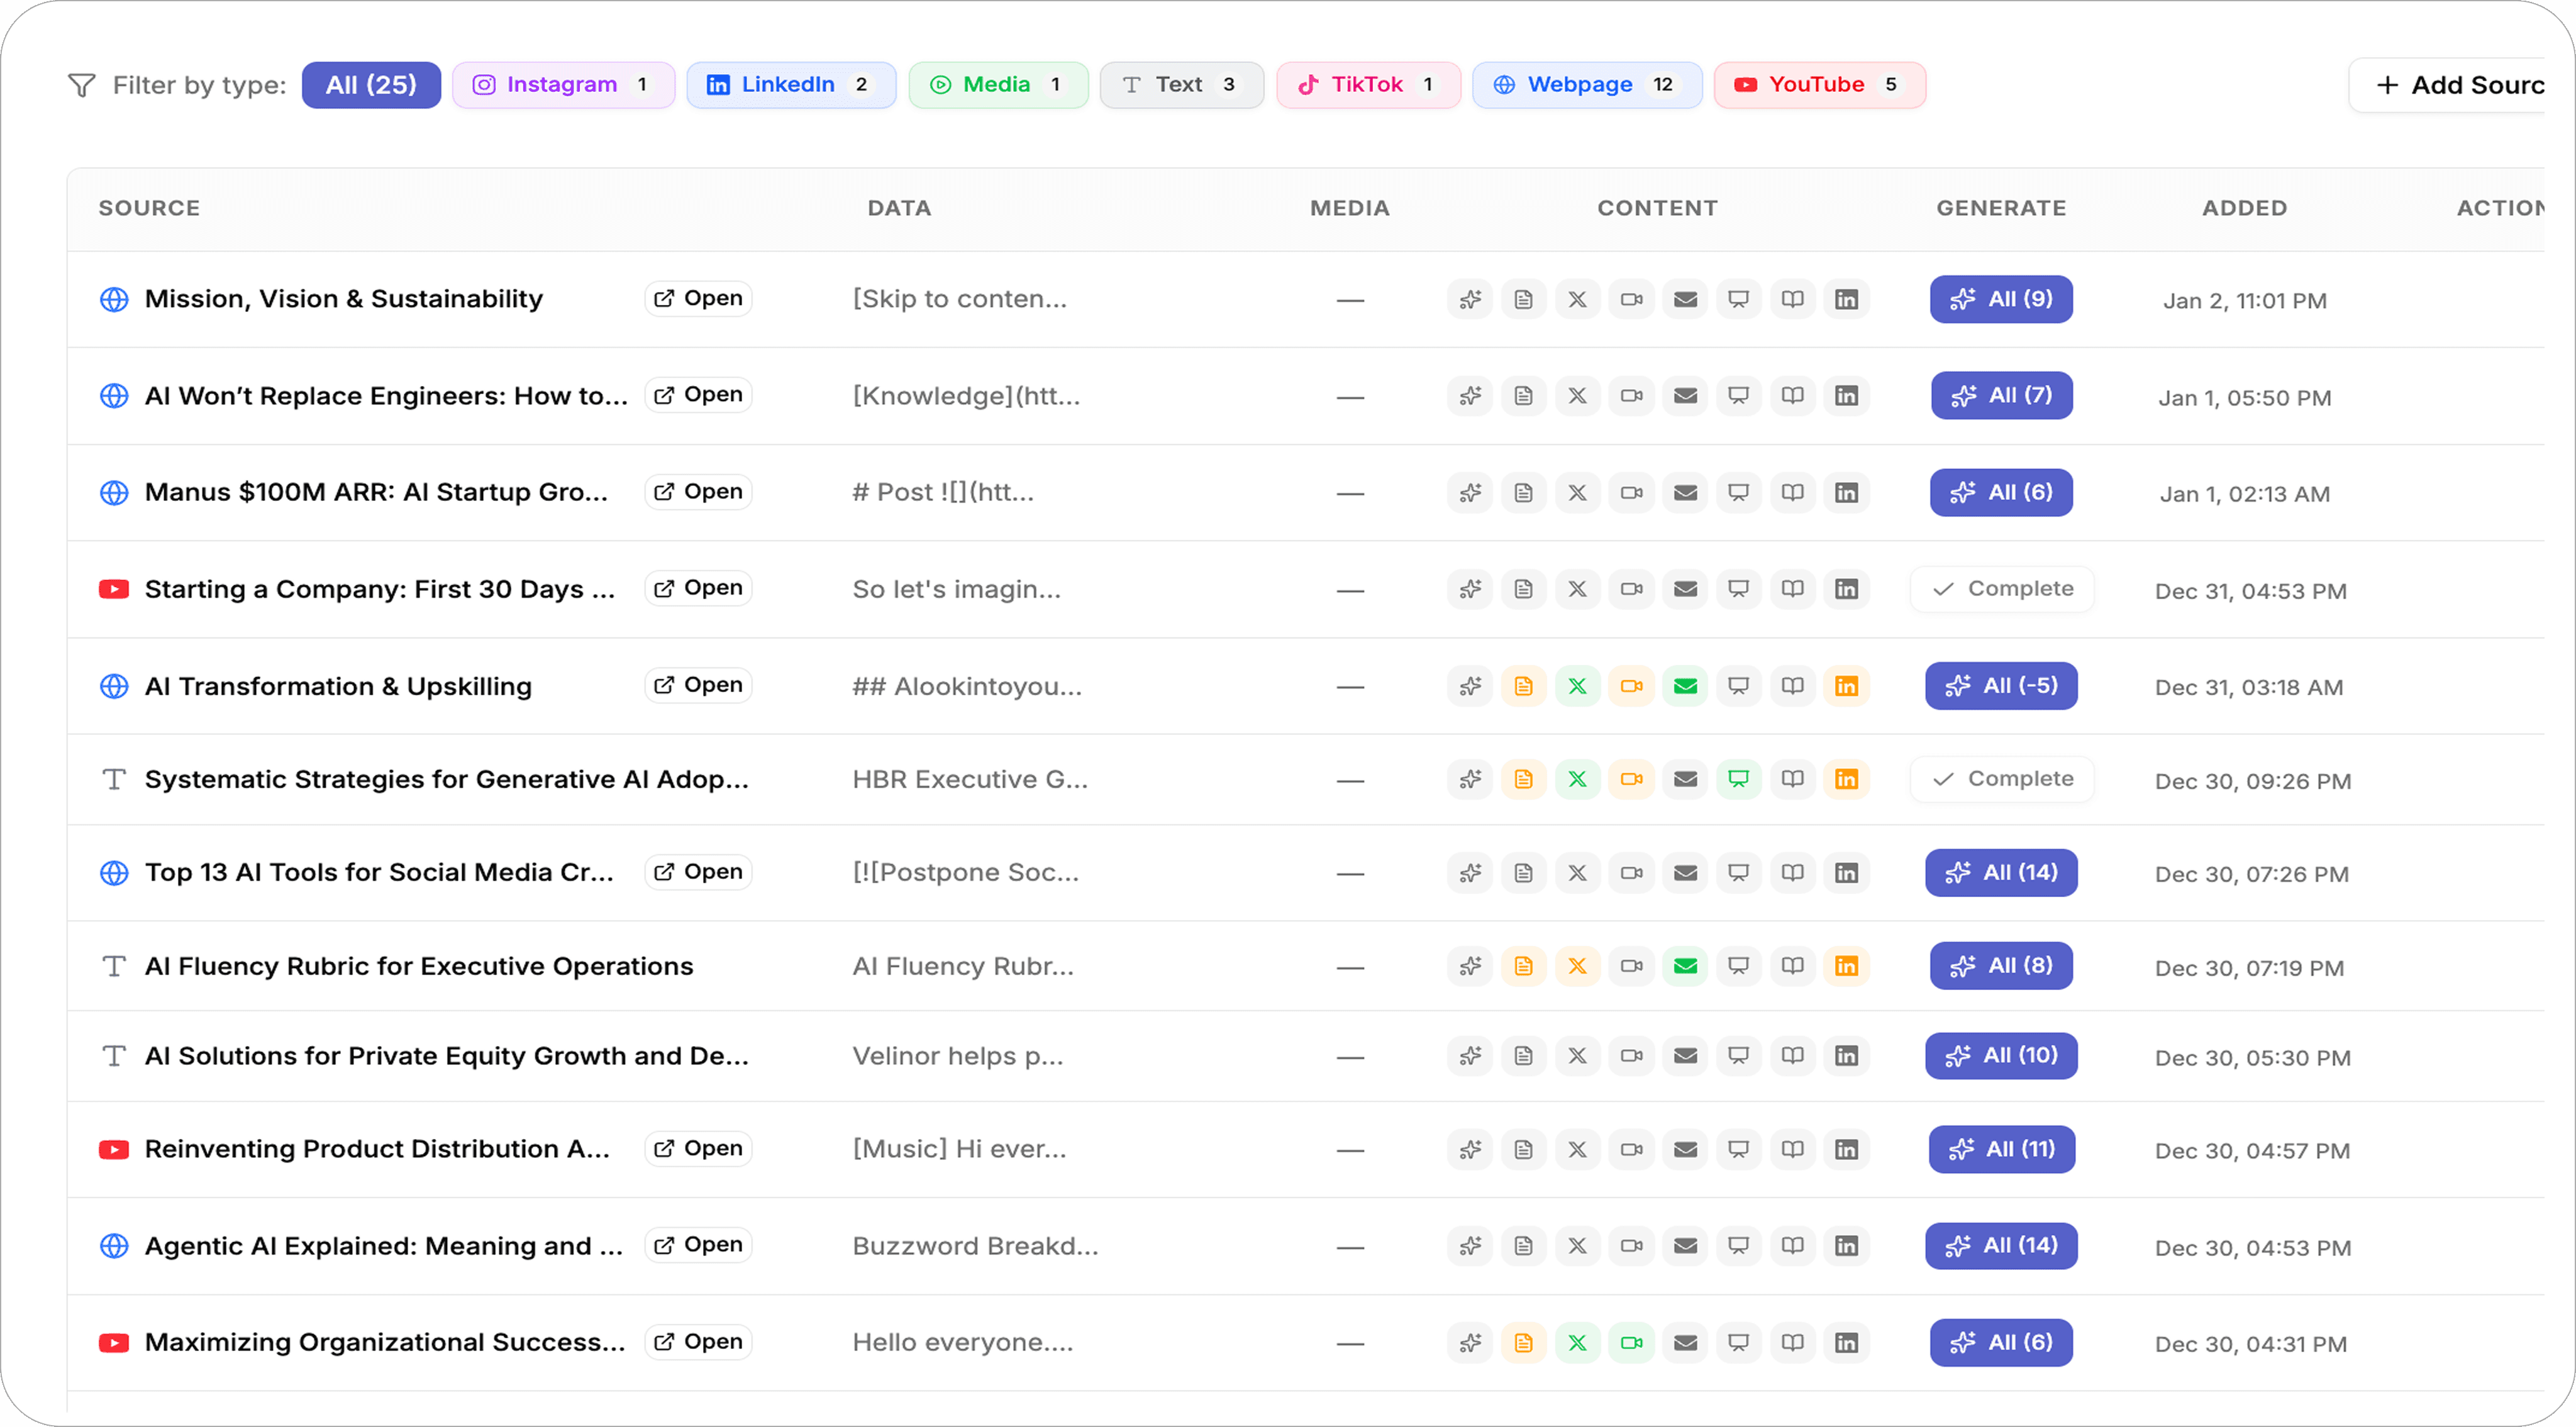Click ADDED column header
The width and height of the screenshot is (2576, 1427).
click(x=2244, y=208)
